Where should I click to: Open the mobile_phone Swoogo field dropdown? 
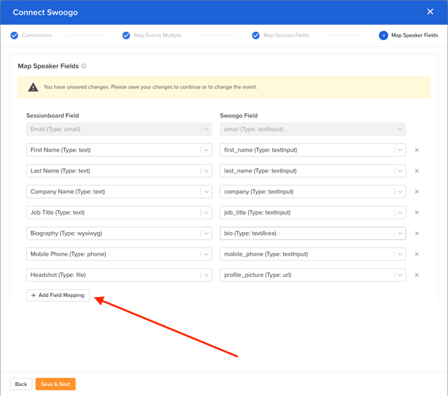coord(313,254)
